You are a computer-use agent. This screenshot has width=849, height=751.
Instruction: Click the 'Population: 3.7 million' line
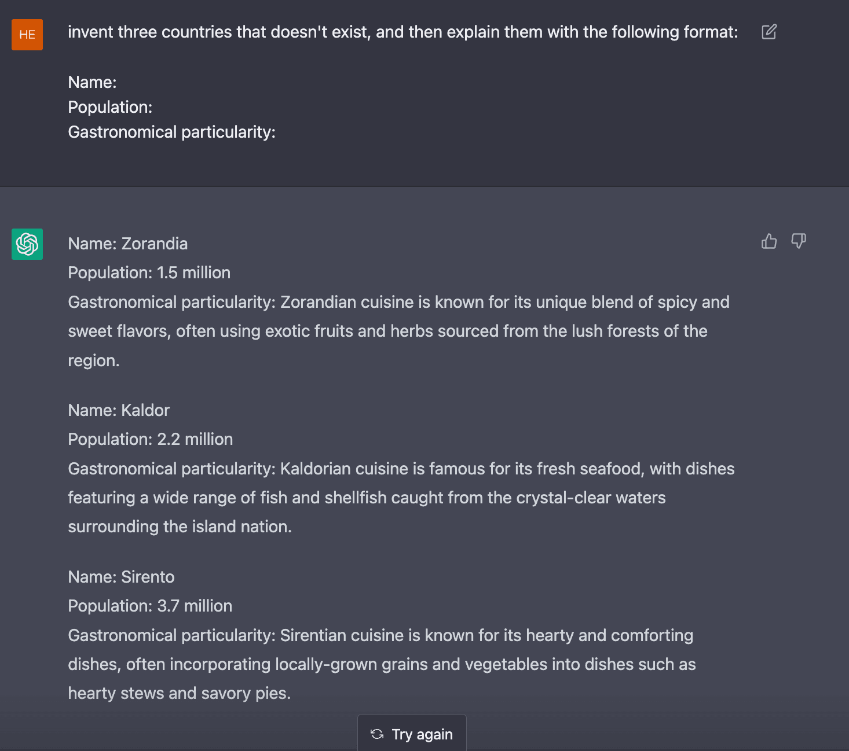click(150, 606)
